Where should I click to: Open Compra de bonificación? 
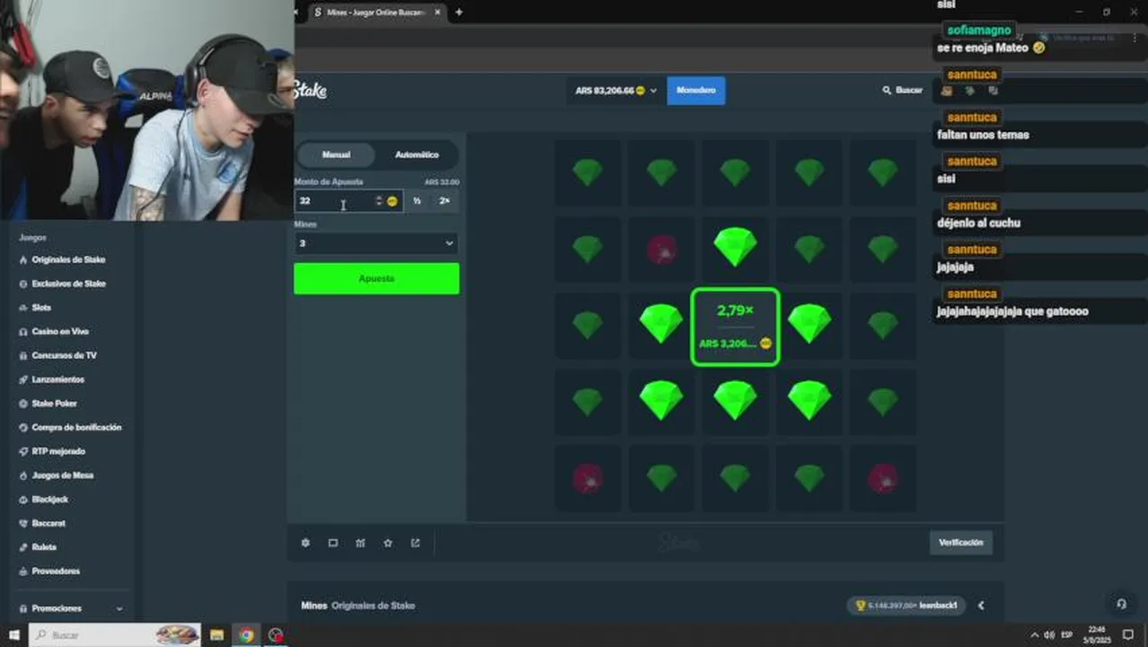click(76, 428)
